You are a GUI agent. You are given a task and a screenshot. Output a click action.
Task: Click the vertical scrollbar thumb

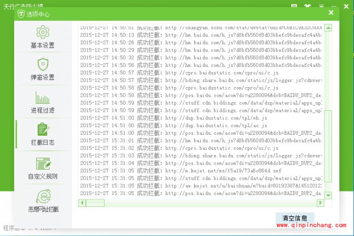coord(328,146)
